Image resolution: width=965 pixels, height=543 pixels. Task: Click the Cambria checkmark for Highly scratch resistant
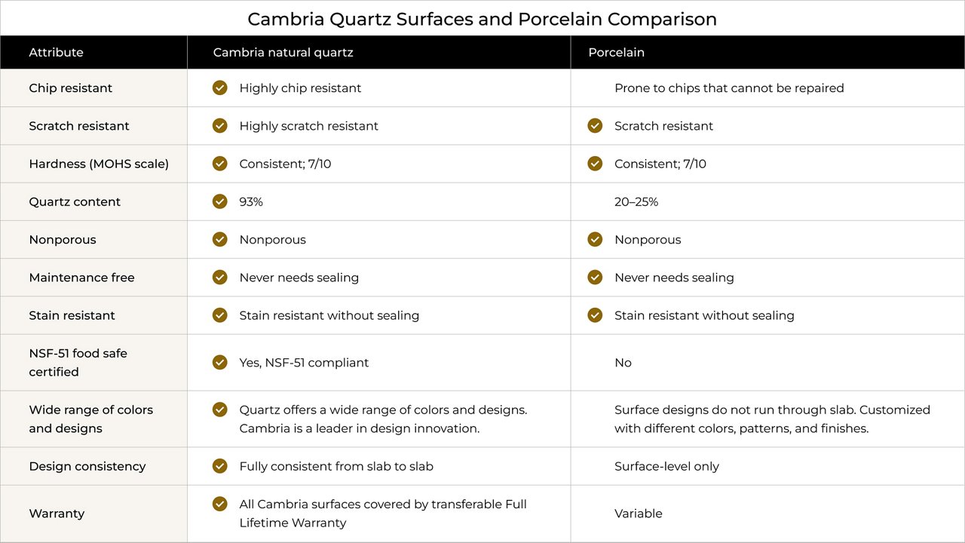pyautogui.click(x=219, y=125)
